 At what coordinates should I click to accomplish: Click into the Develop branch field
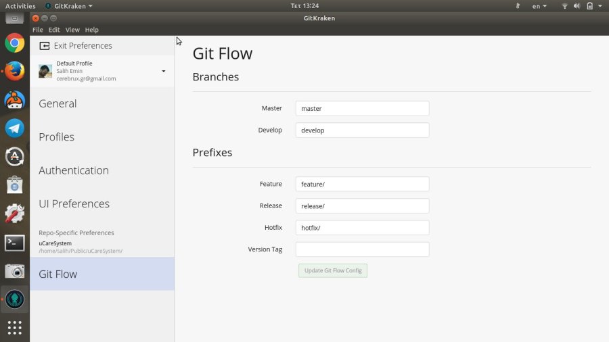[363, 130]
